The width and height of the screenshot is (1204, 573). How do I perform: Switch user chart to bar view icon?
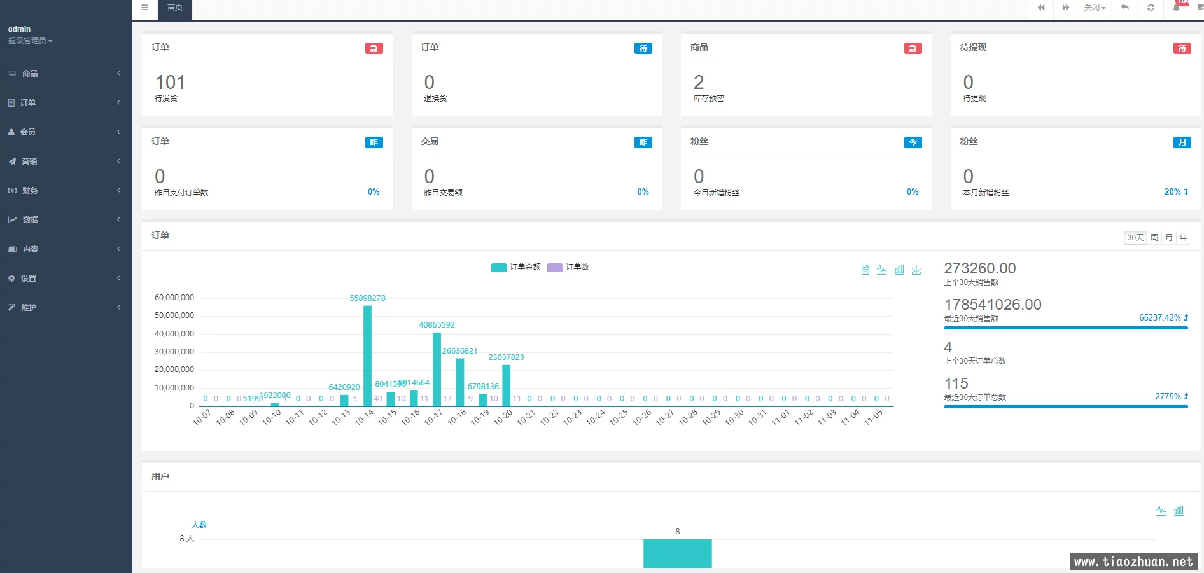1179,510
